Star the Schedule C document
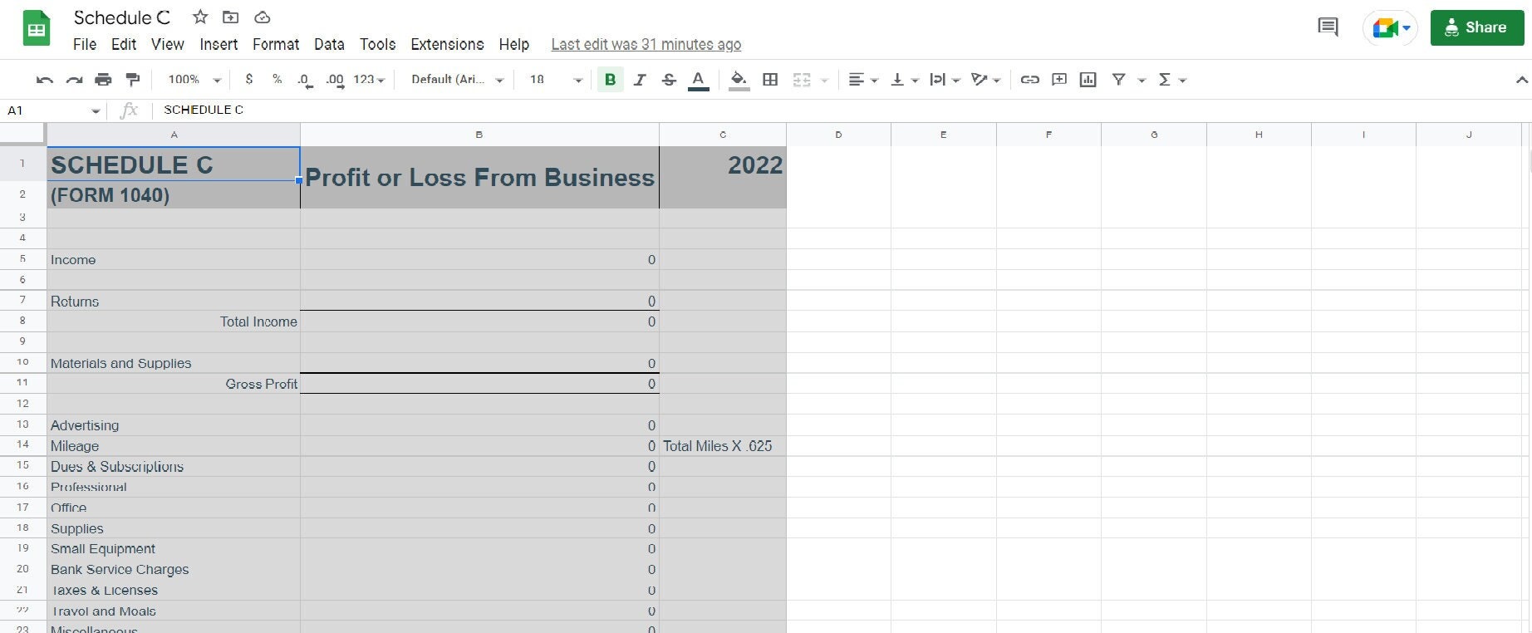The height and width of the screenshot is (633, 1532). pyautogui.click(x=200, y=17)
